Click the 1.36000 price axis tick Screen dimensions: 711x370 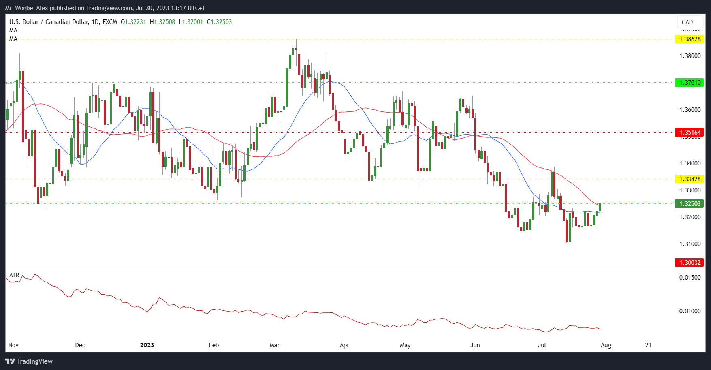pyautogui.click(x=690, y=110)
